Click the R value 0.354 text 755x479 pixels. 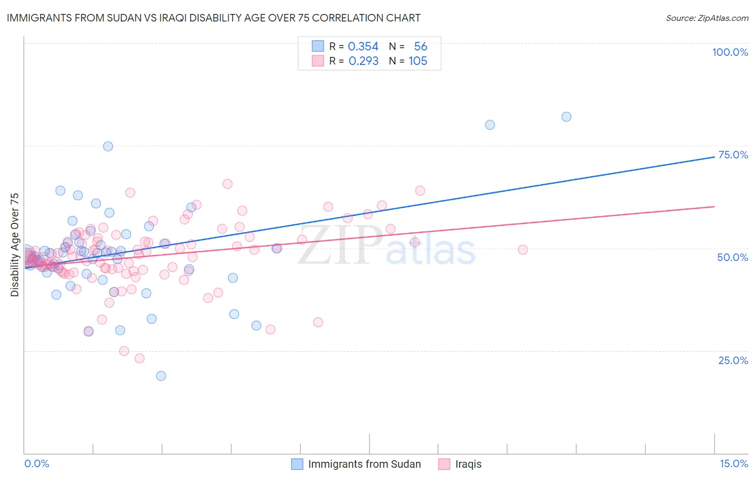click(364, 46)
